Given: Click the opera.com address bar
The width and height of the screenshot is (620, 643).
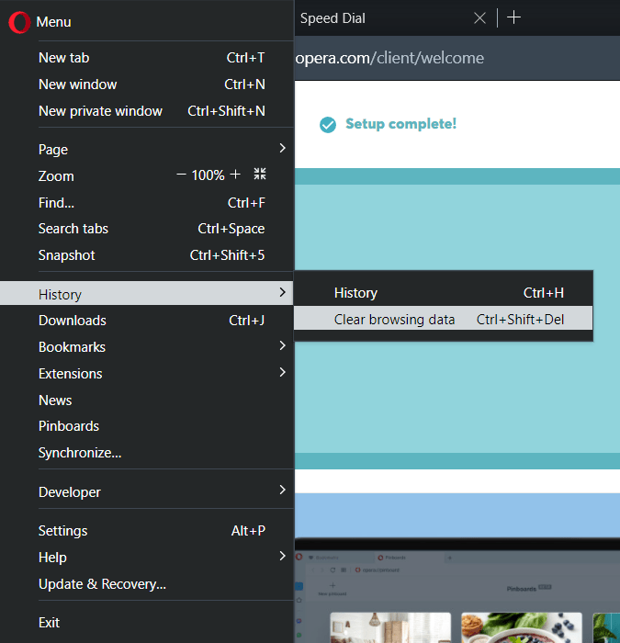Looking at the screenshot, I should click(x=457, y=58).
